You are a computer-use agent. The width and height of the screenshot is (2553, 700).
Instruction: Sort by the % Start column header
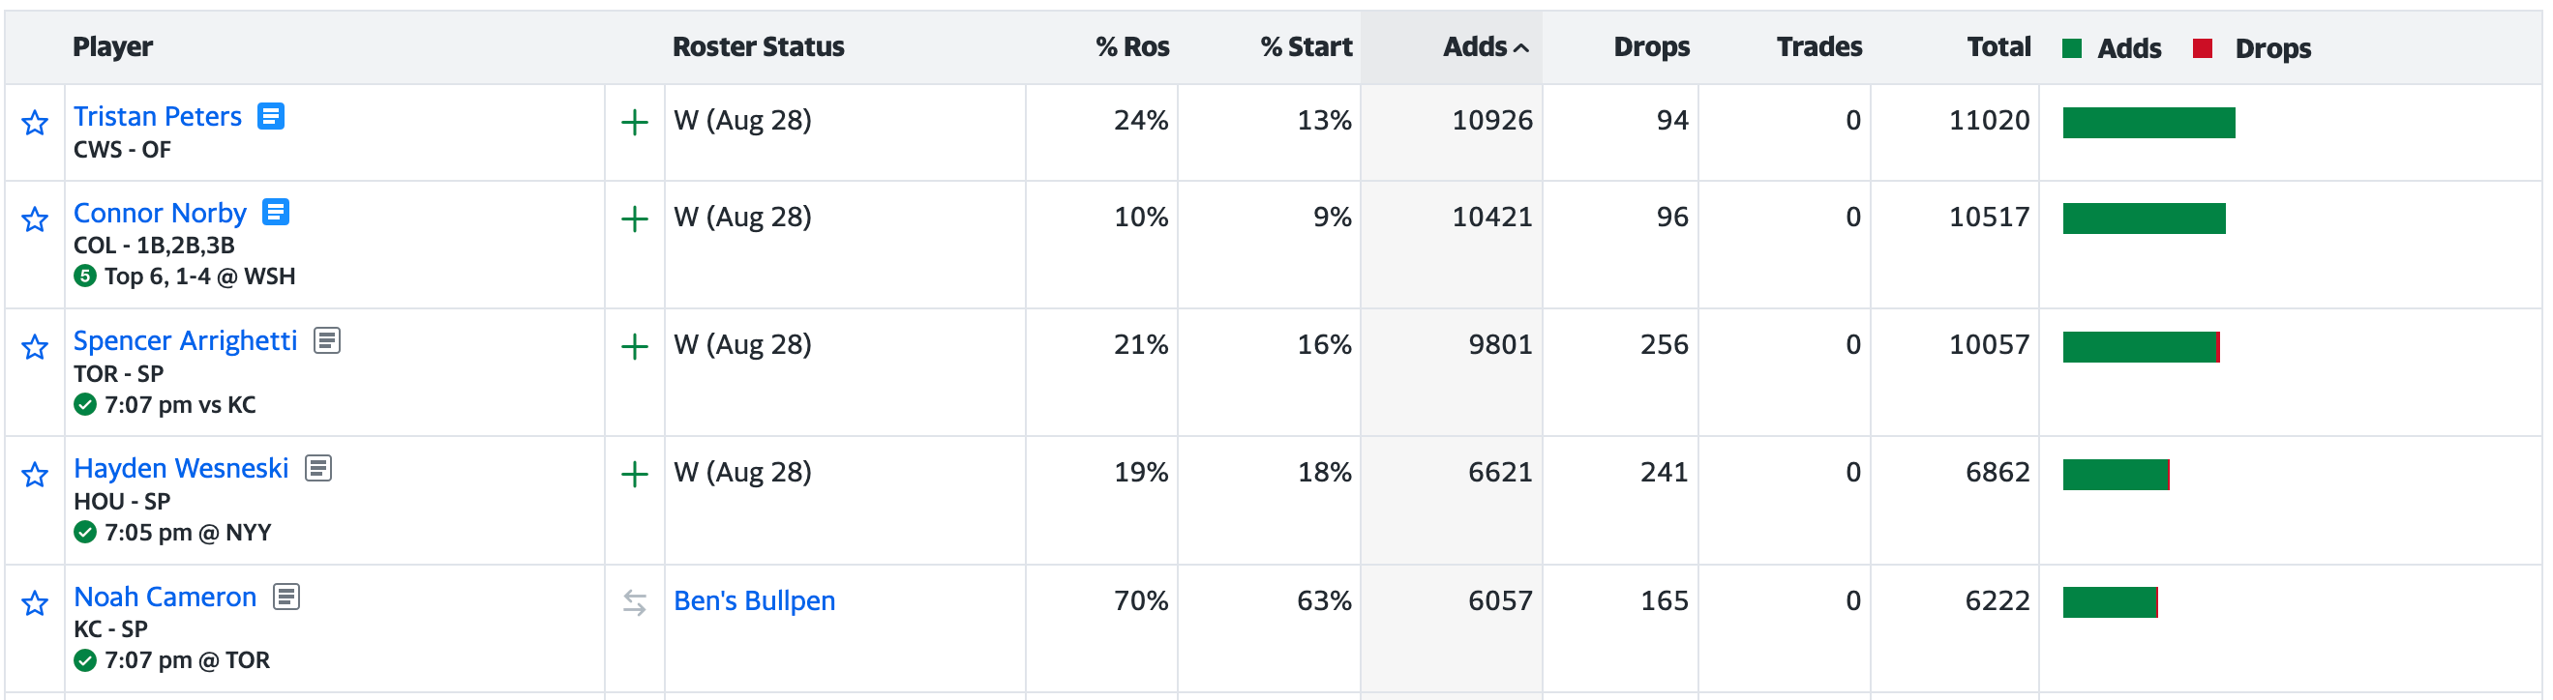(x=1307, y=46)
